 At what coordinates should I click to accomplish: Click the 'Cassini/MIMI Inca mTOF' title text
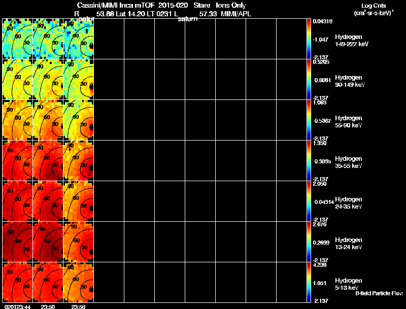pos(116,5)
